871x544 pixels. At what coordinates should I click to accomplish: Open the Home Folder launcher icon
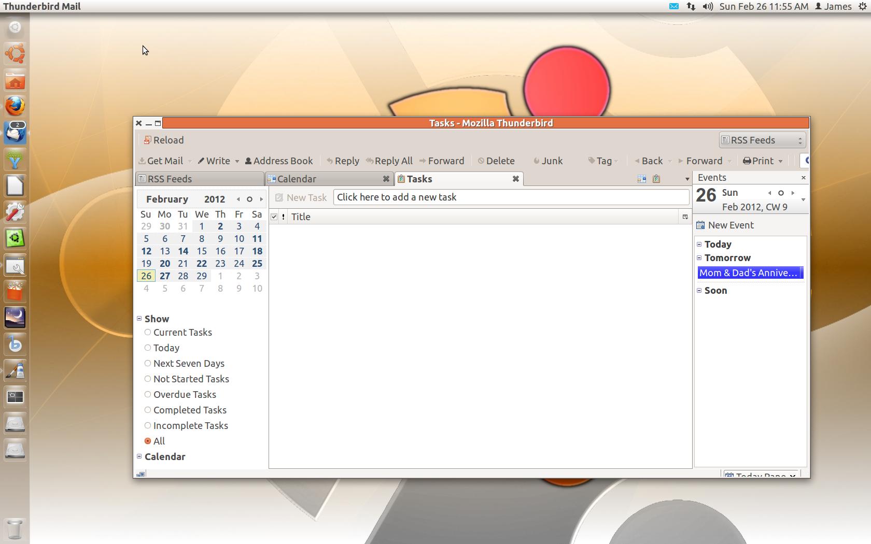click(15, 80)
